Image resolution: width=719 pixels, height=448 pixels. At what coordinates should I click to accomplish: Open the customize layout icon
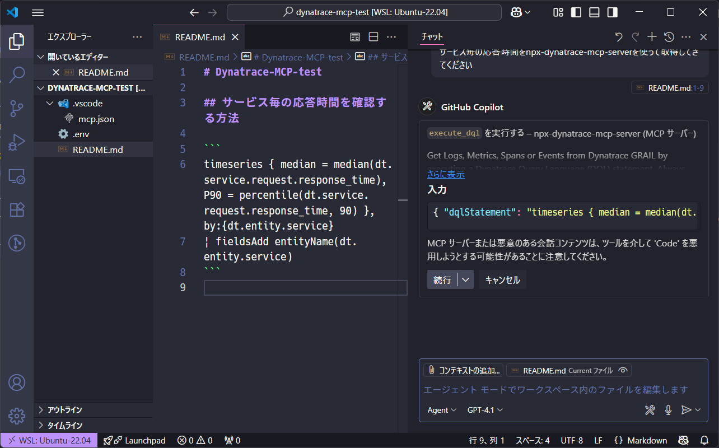point(558,12)
